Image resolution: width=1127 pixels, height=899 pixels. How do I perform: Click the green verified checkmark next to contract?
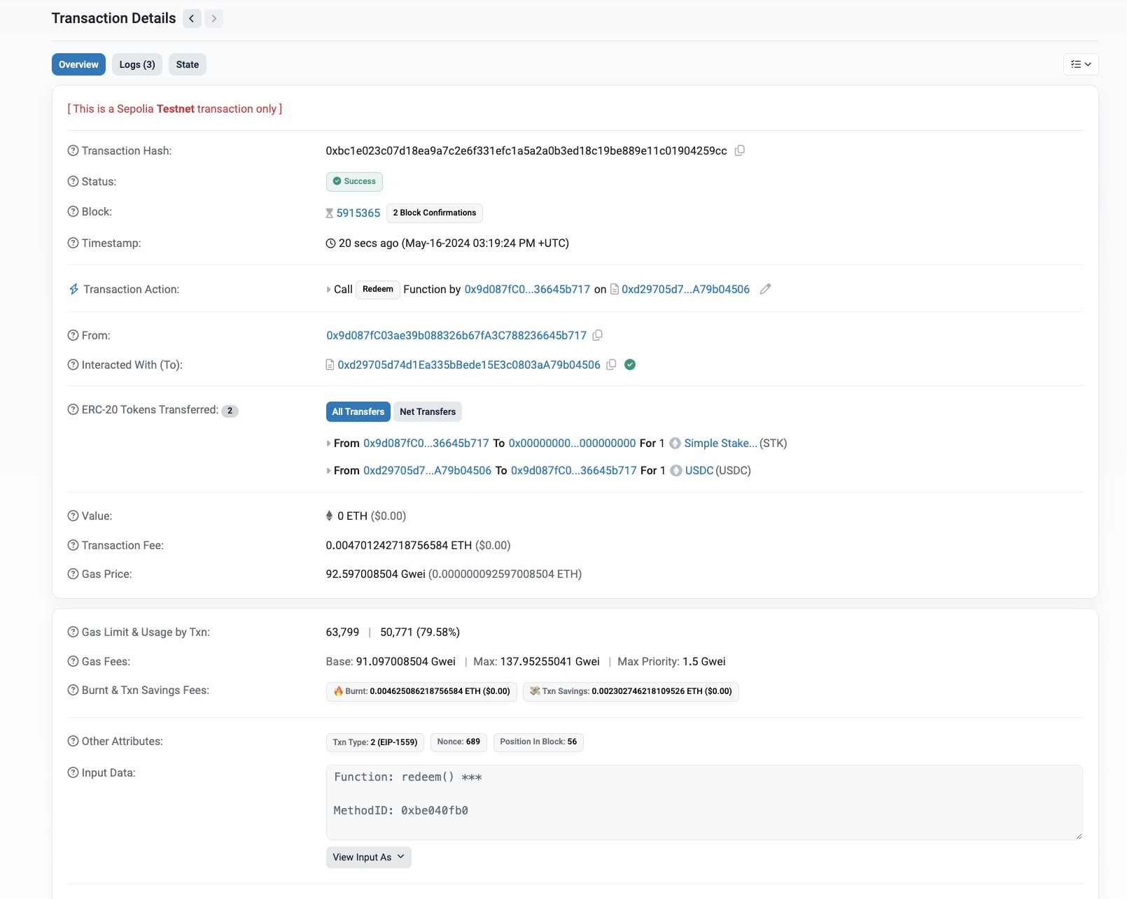click(x=629, y=364)
